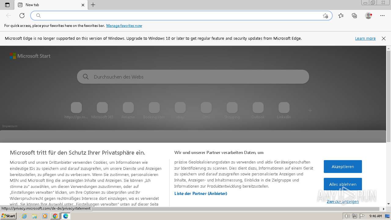
Task: Click the Action Center flag tray icon
Action: pyautogui.click(x=361, y=216)
